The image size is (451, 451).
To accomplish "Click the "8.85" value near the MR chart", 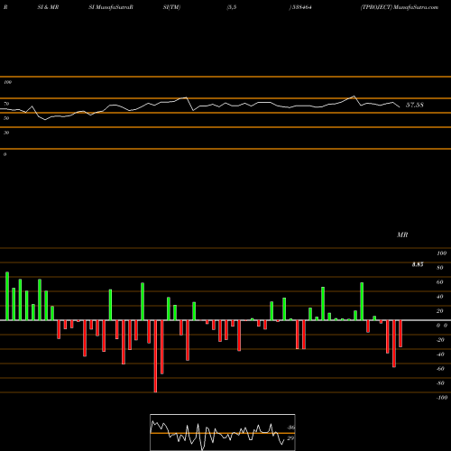I will click(418, 264).
